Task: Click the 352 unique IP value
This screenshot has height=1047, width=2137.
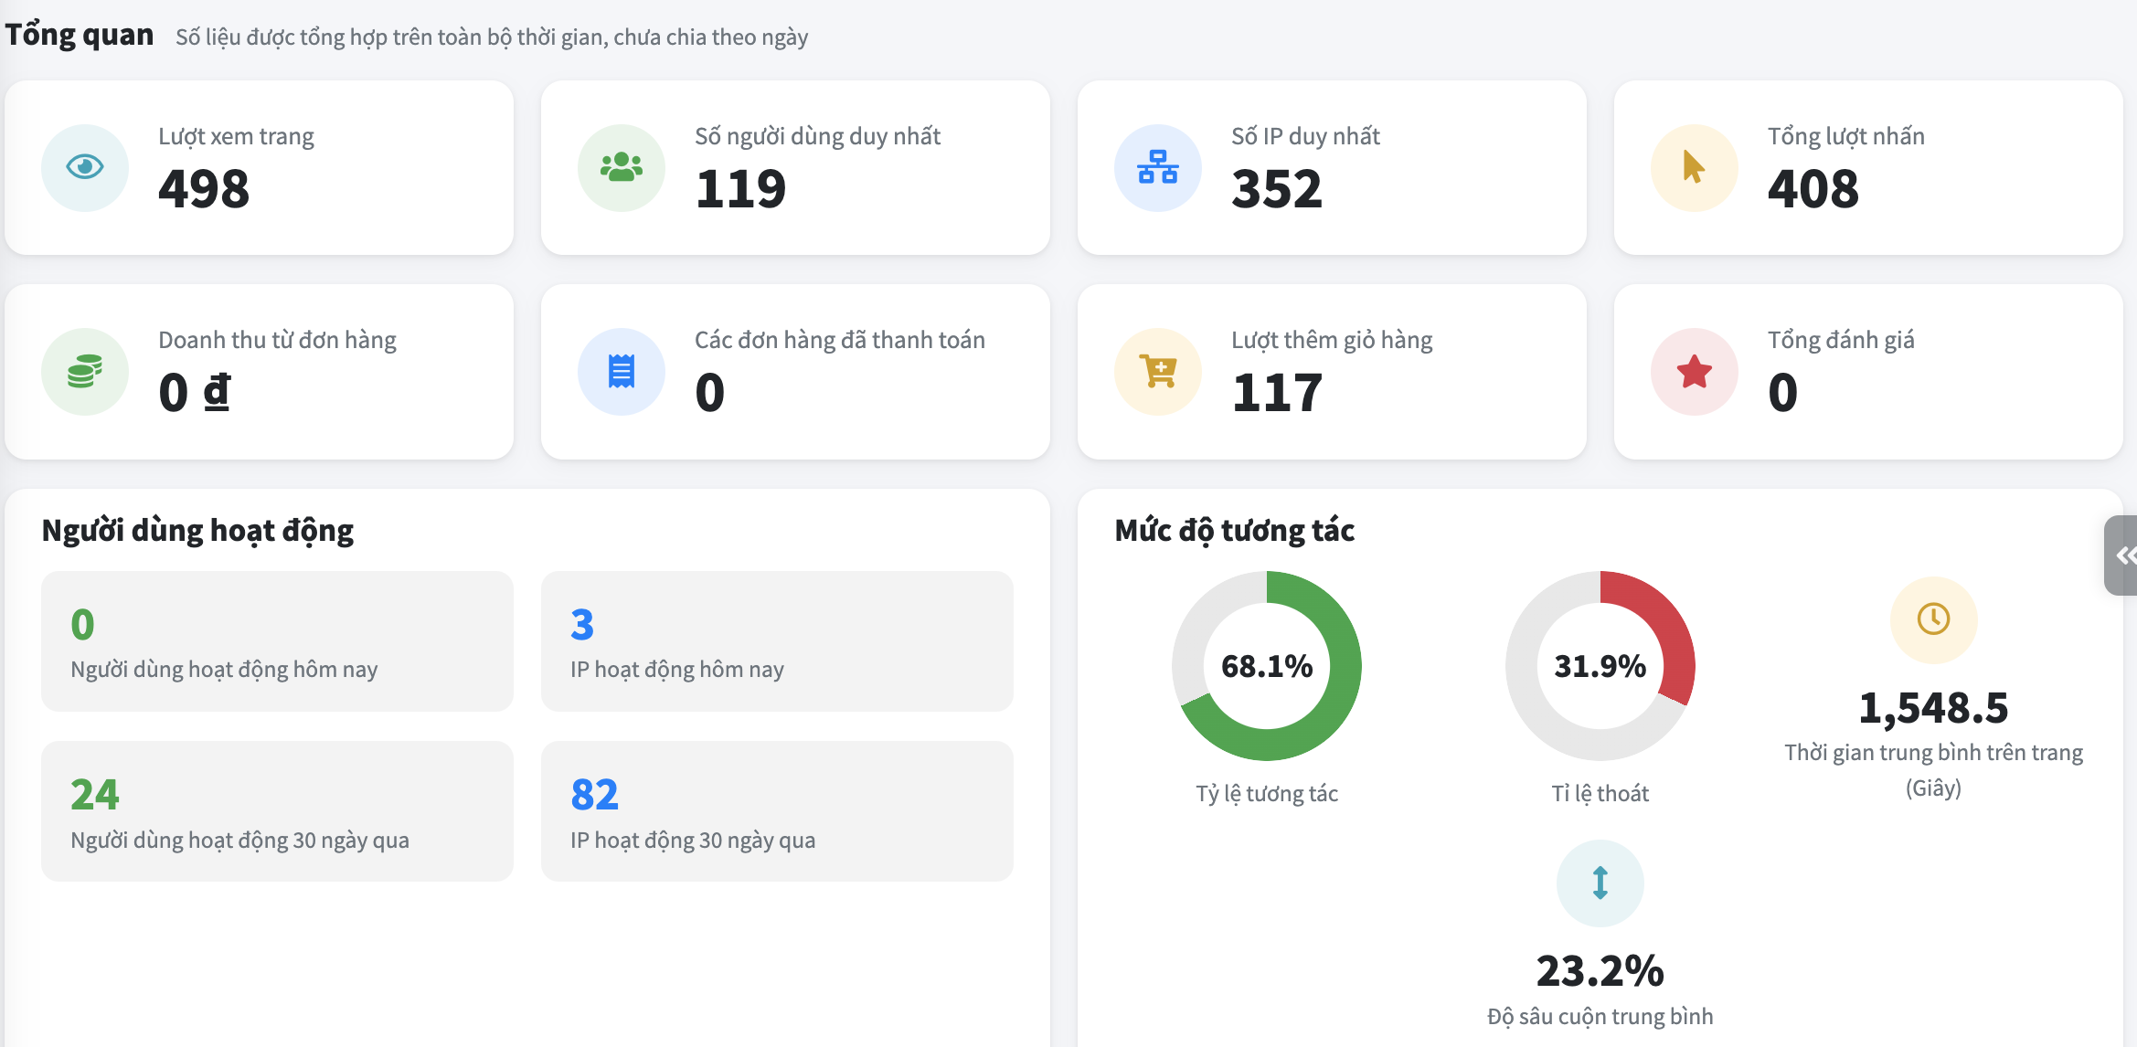Action: point(1277,189)
